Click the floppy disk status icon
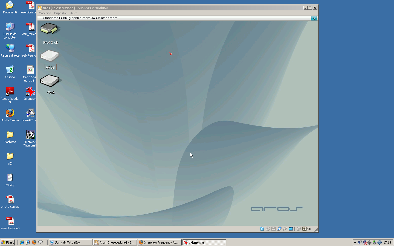Screen dimensions: 394x246 click(x=273, y=229)
